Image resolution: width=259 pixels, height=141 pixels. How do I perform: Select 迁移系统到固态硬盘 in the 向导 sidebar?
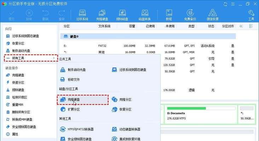[22, 36]
